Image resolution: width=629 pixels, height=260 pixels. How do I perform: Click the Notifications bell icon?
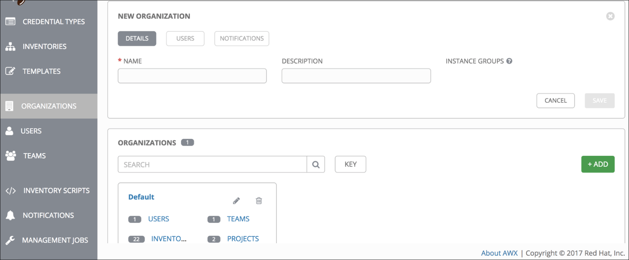(x=10, y=215)
